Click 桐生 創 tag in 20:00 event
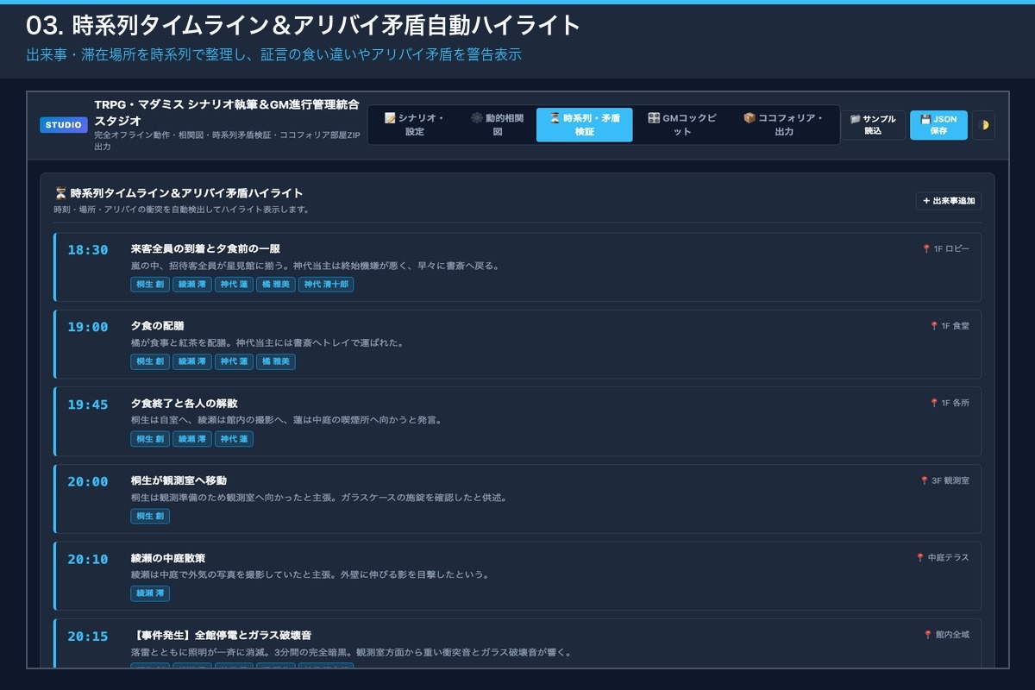Image resolution: width=1035 pixels, height=690 pixels. [x=150, y=517]
